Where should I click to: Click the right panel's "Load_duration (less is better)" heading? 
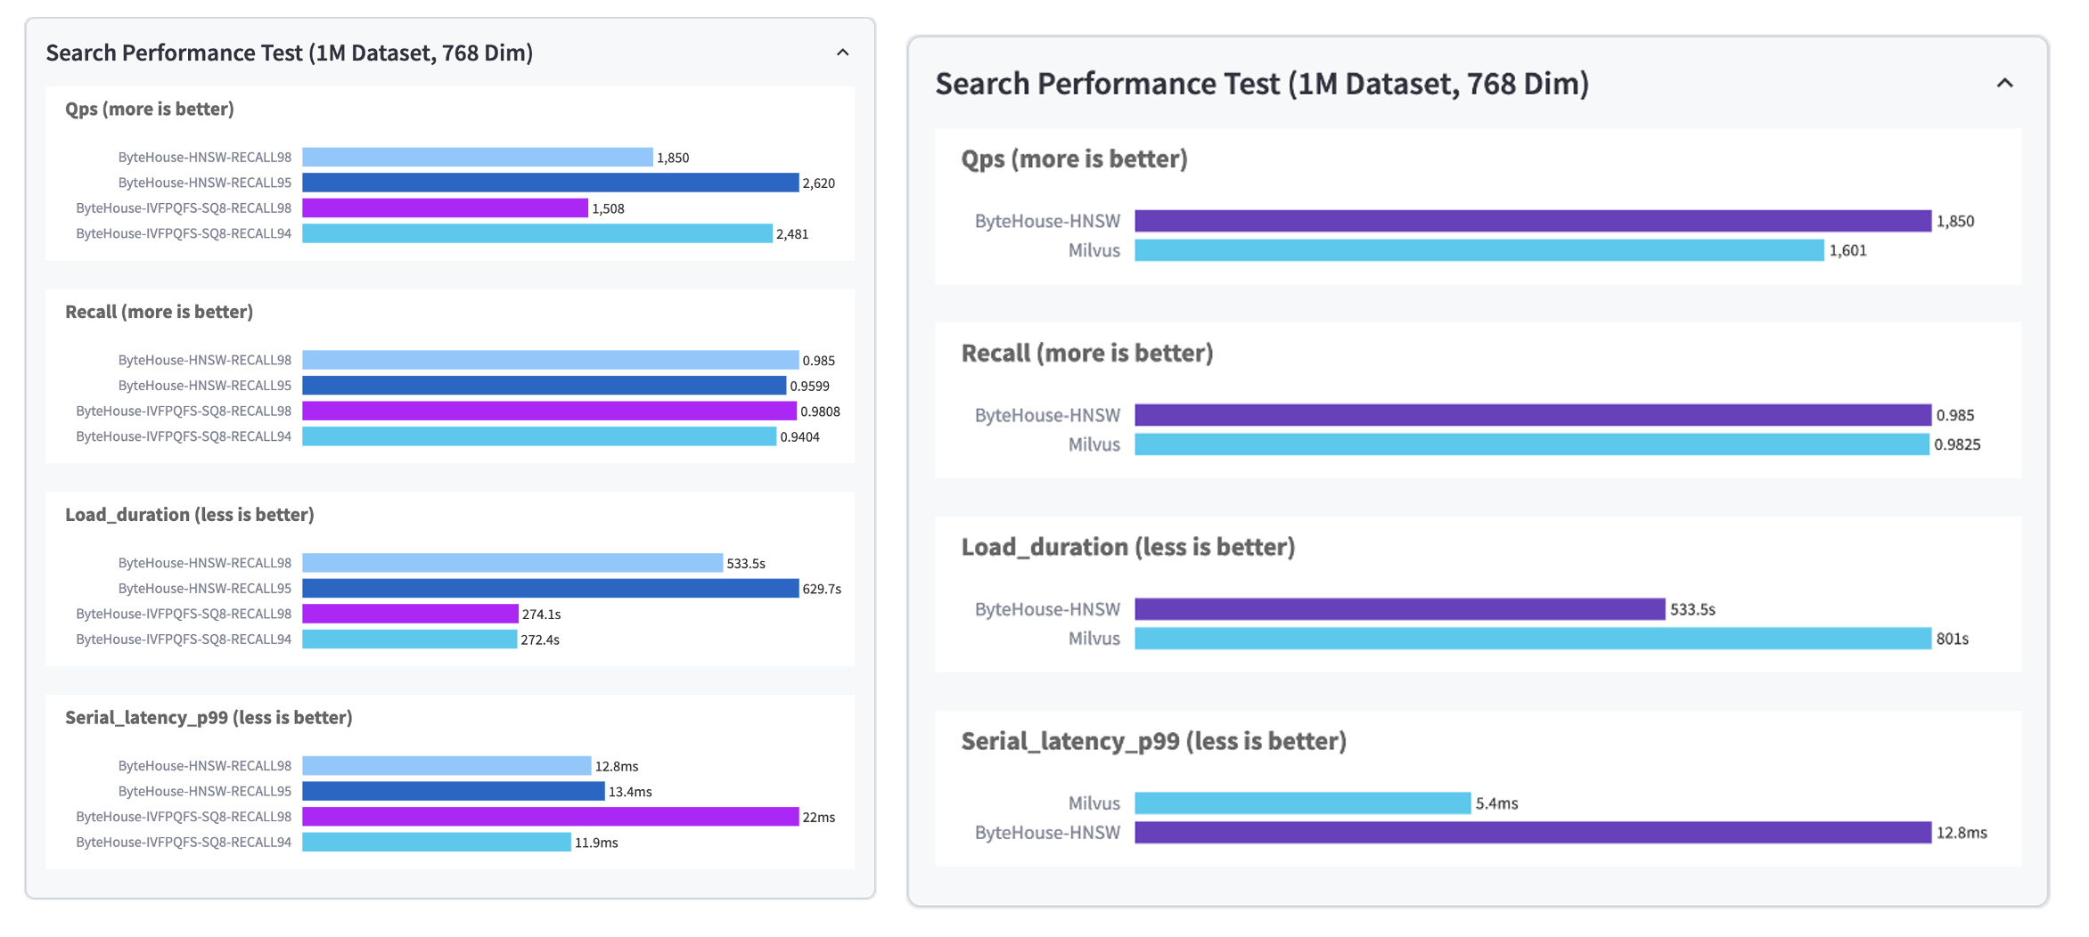point(1127,547)
